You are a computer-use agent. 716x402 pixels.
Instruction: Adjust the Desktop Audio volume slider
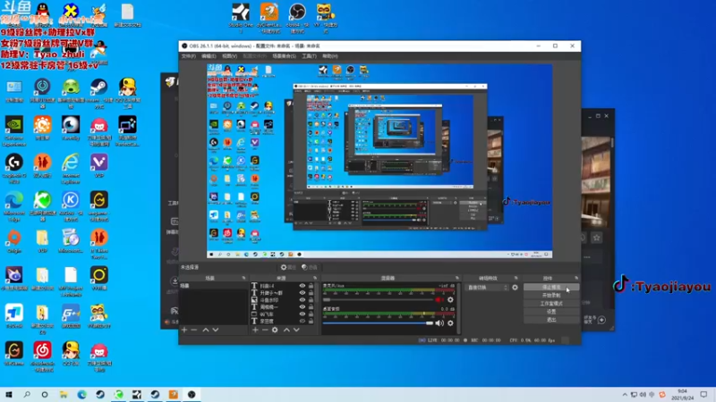pyautogui.click(x=378, y=323)
